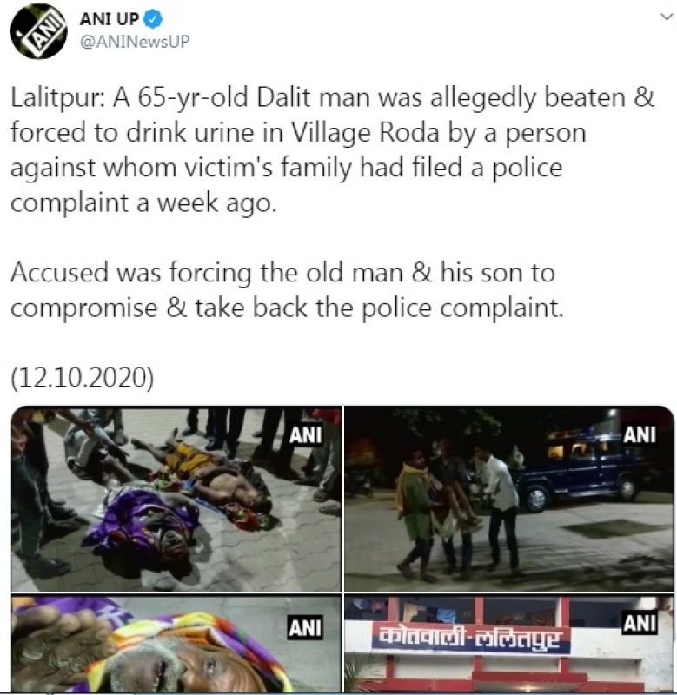The width and height of the screenshot is (677, 695).
Task: Click the man in white shirt
Action: coord(499,510)
